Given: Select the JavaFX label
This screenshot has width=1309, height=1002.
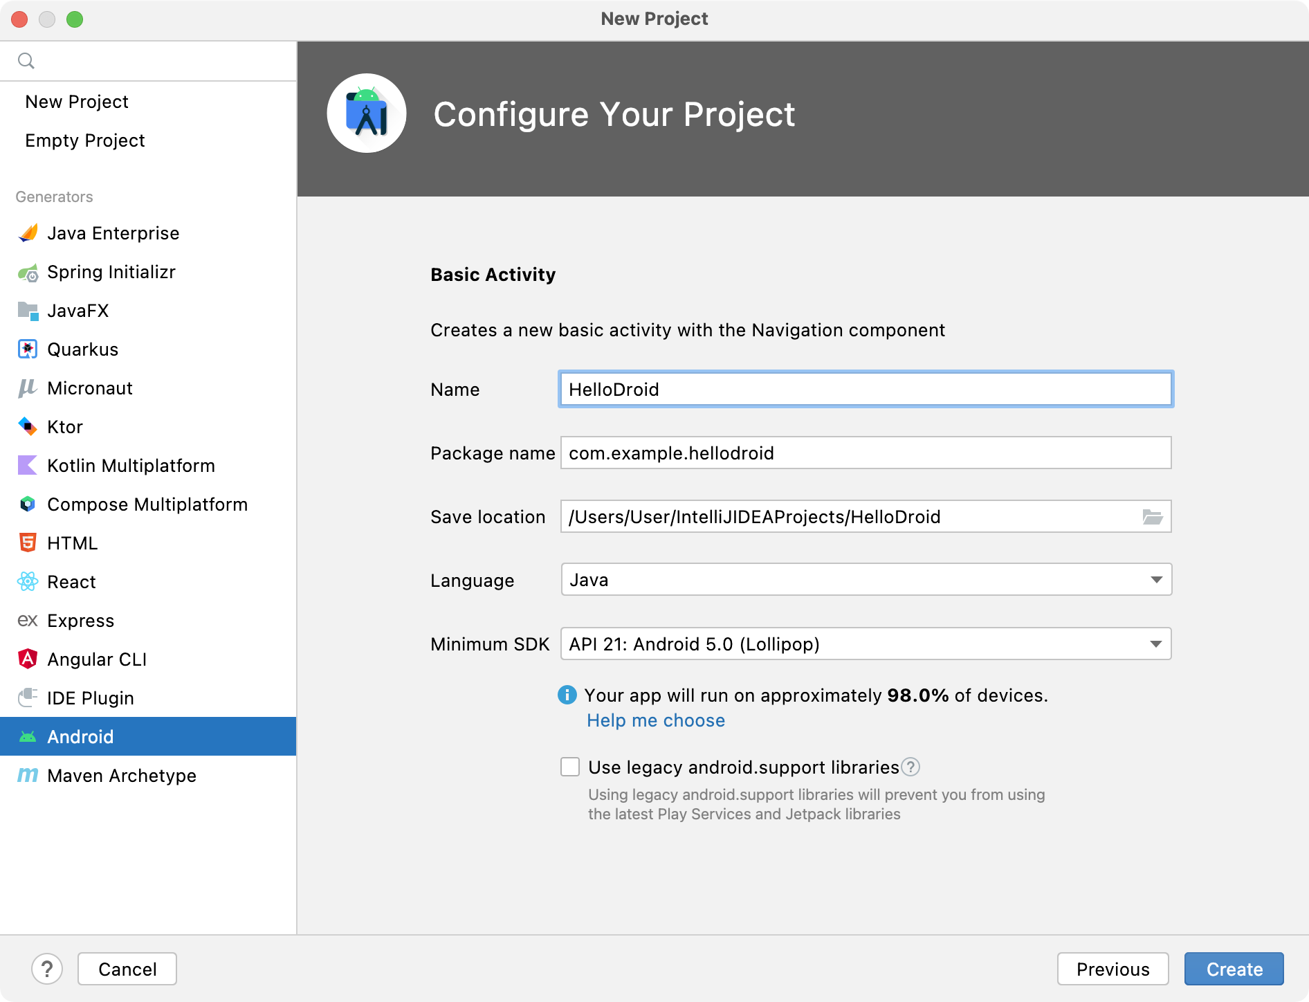Looking at the screenshot, I should coord(78,311).
